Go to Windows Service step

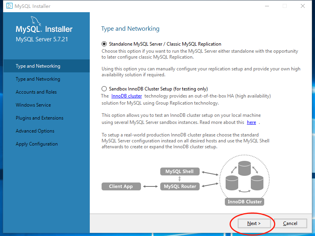pyautogui.click(x=33, y=105)
